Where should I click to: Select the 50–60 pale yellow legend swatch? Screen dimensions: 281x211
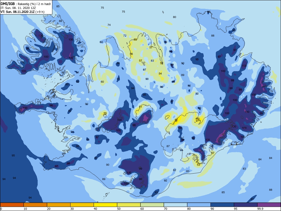129,205
